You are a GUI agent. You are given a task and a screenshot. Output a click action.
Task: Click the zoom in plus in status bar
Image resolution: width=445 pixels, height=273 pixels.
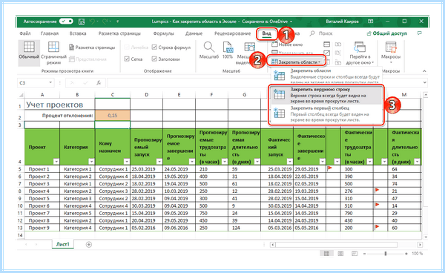[x=406, y=254]
